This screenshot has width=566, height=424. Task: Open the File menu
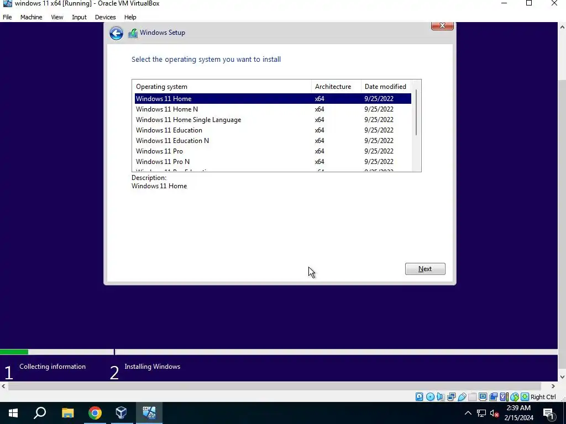click(7, 17)
